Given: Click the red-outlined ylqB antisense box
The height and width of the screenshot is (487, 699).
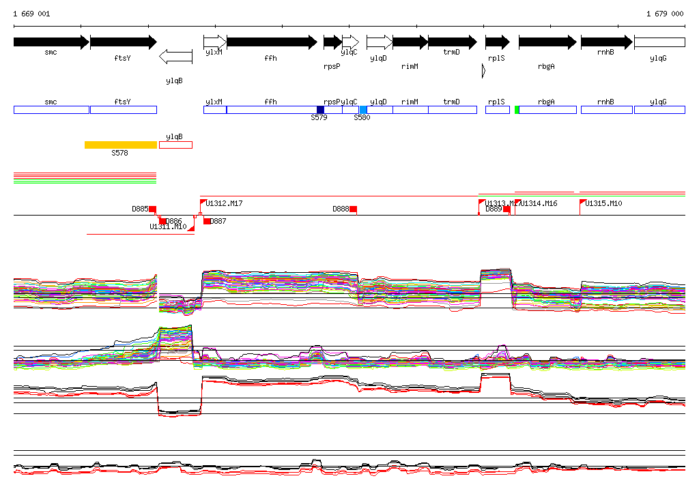Looking at the screenshot, I should [175, 145].
